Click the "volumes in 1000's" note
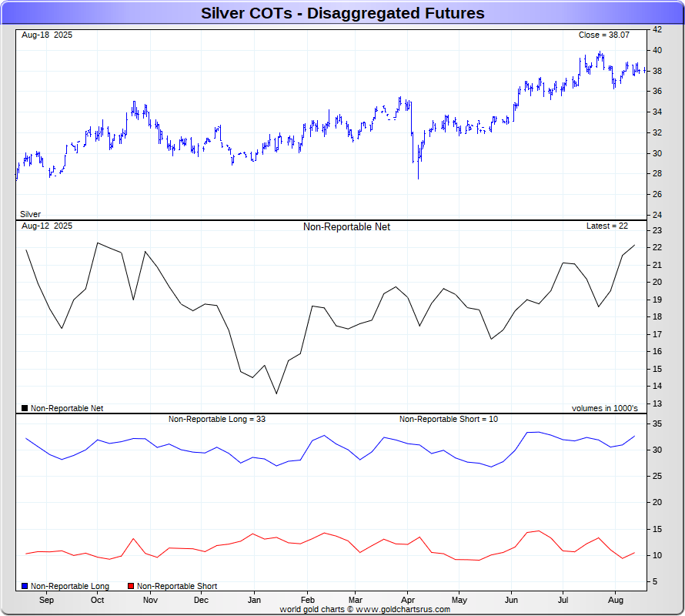The image size is (685, 616). coord(605,408)
